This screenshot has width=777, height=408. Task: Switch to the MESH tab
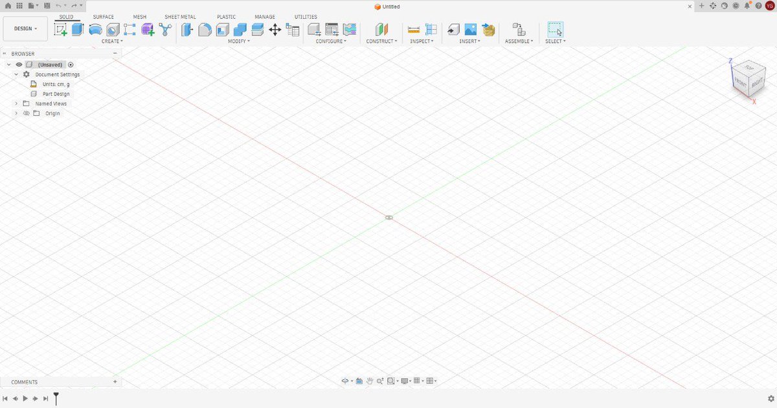pos(140,17)
